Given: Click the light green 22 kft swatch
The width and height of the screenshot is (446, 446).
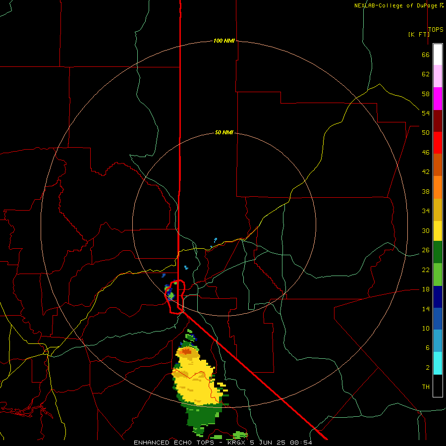Looking at the screenshot, I should (438, 275).
